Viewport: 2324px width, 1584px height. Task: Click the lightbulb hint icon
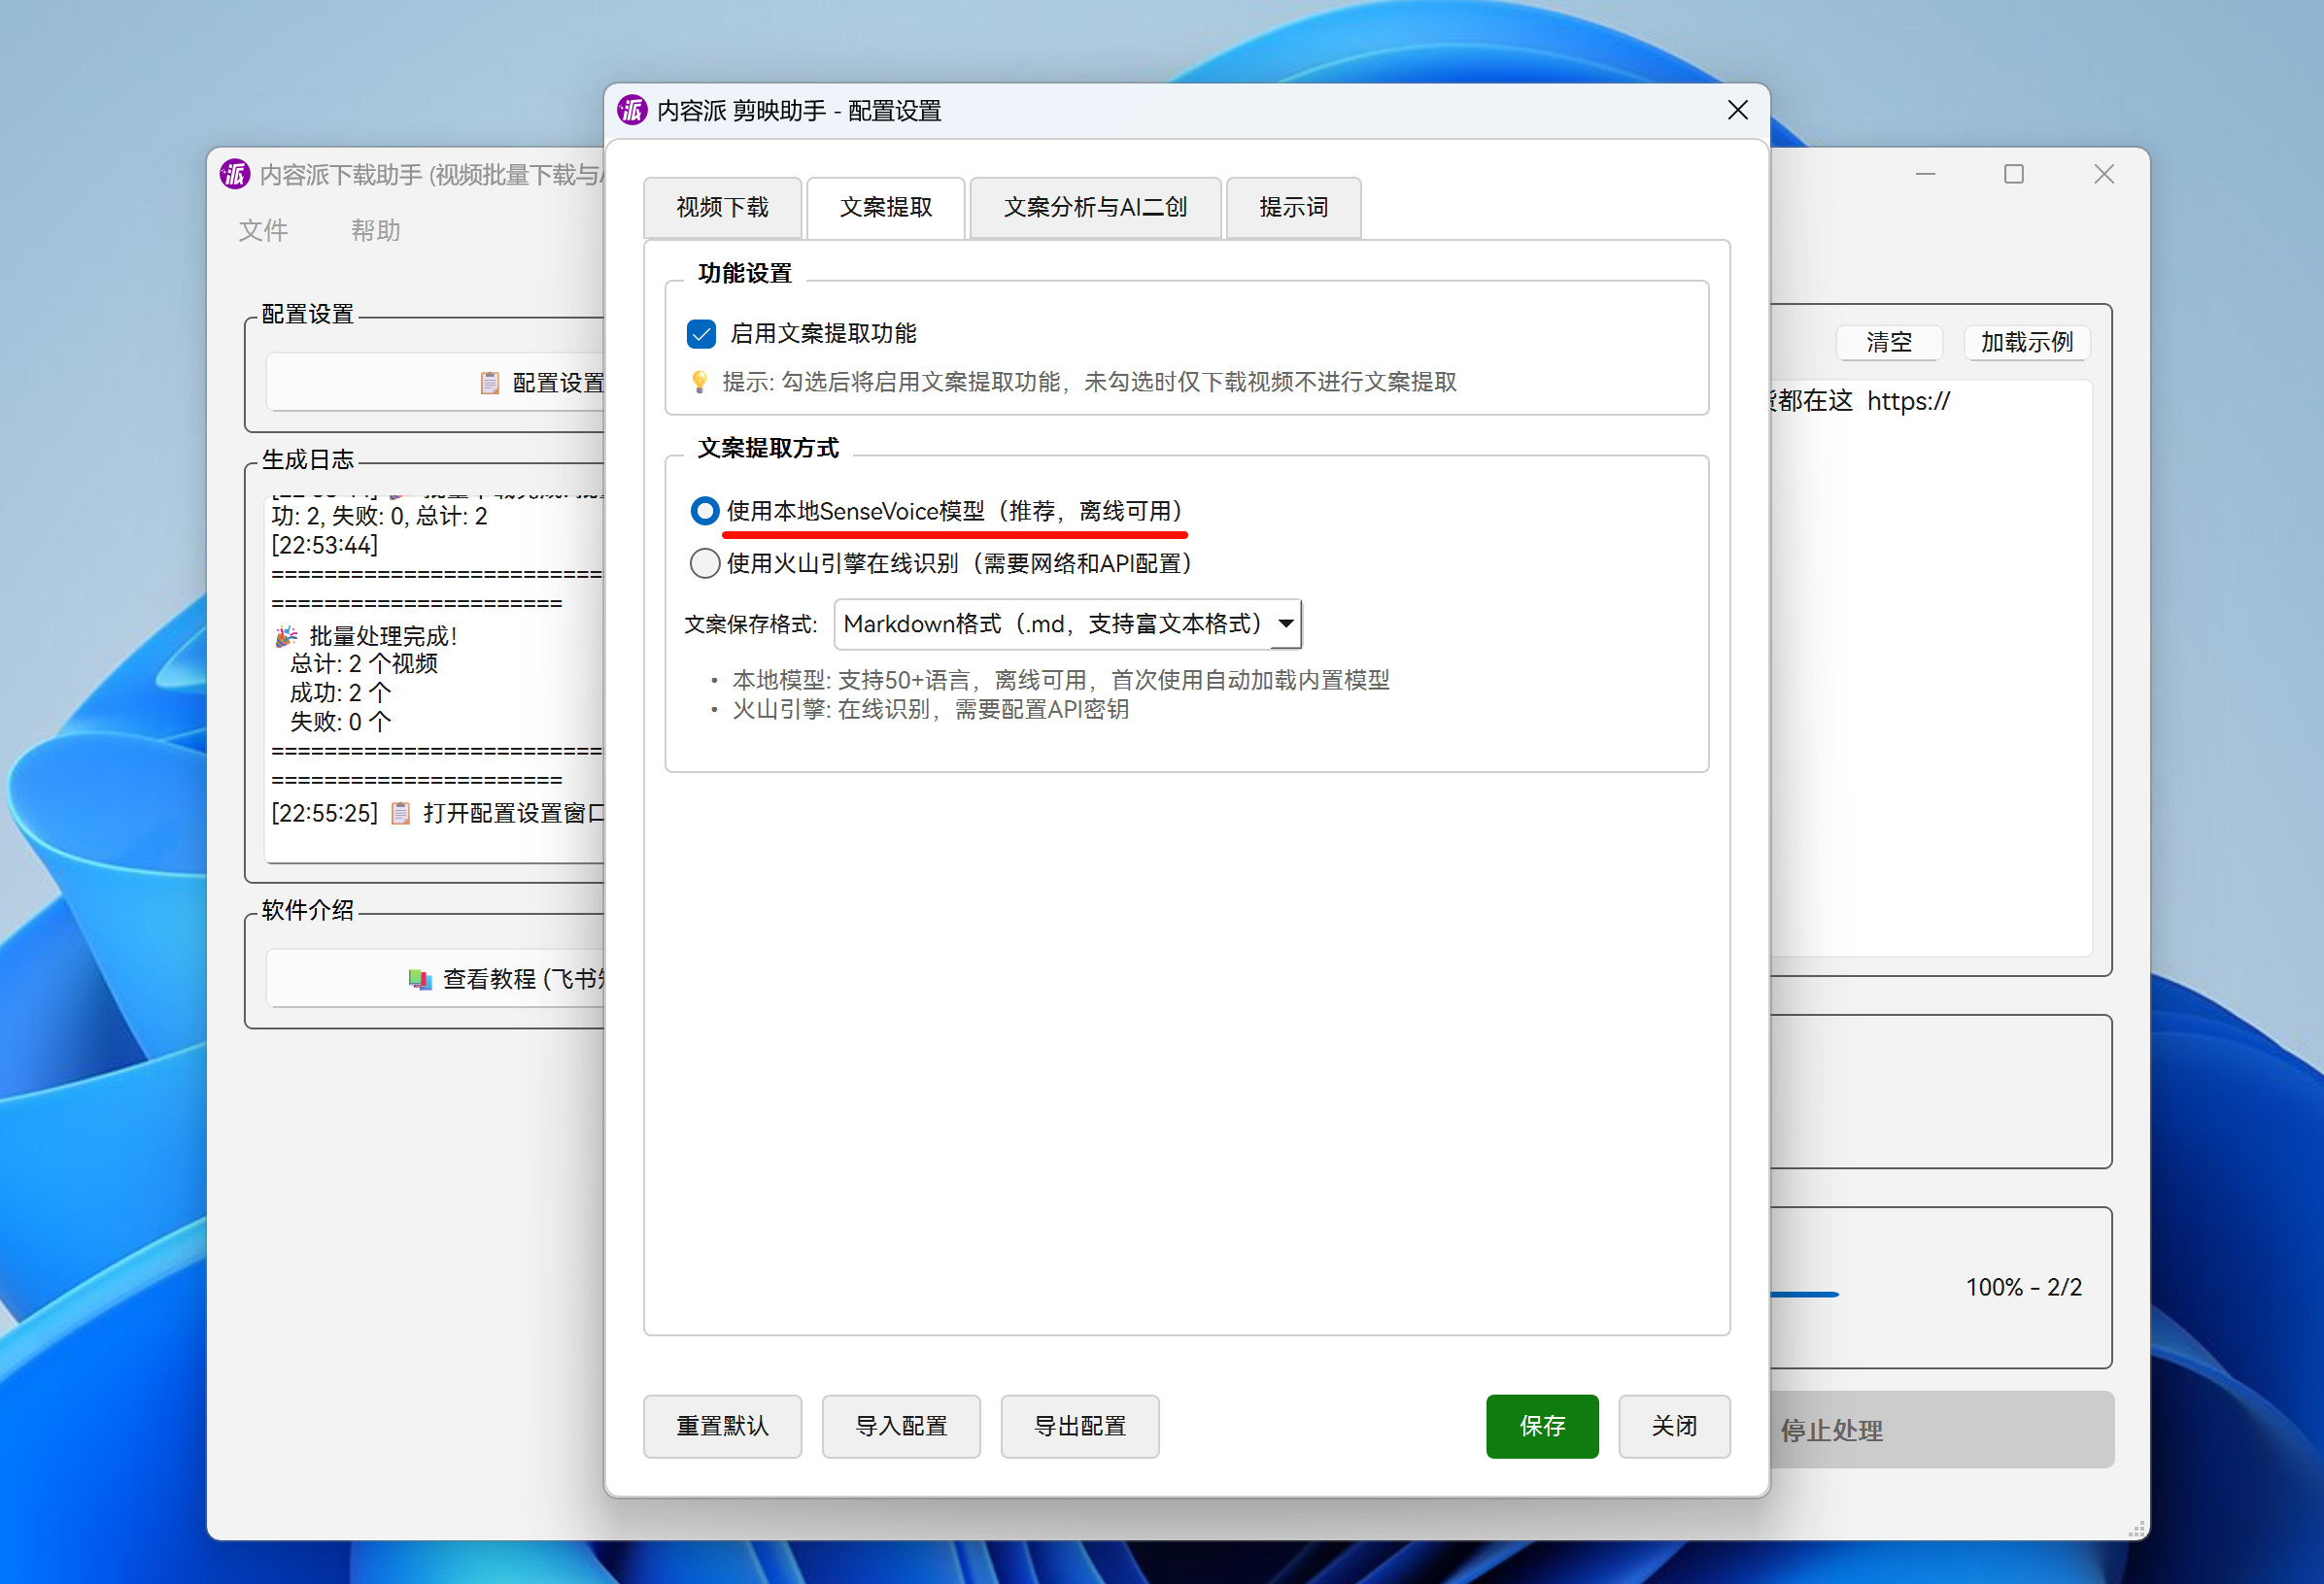(700, 382)
